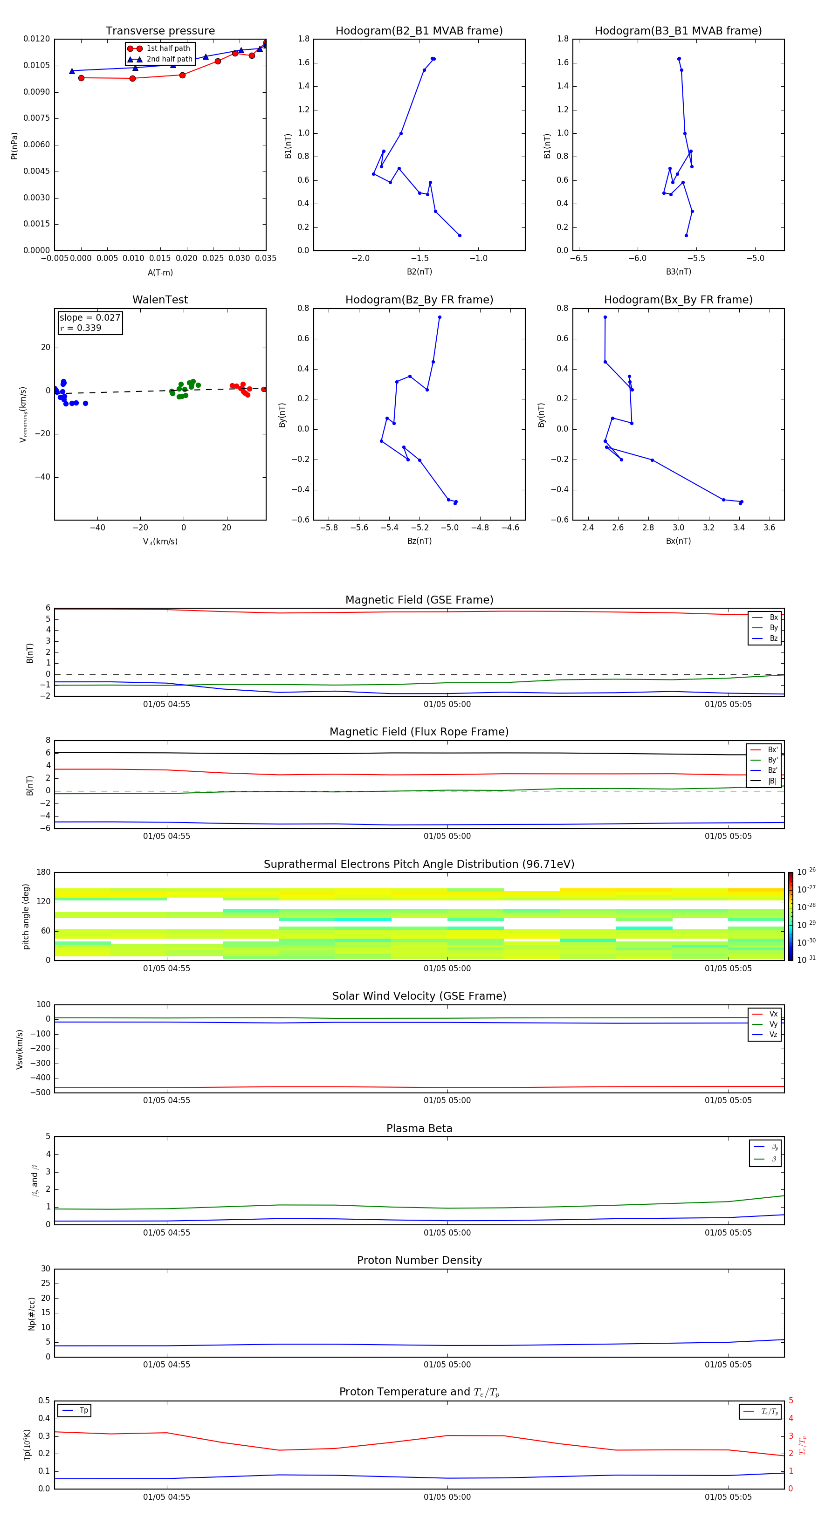Click the Bz legend entry in GSE magnetic field
Screen dimensions: 839x1538
click(765, 638)
